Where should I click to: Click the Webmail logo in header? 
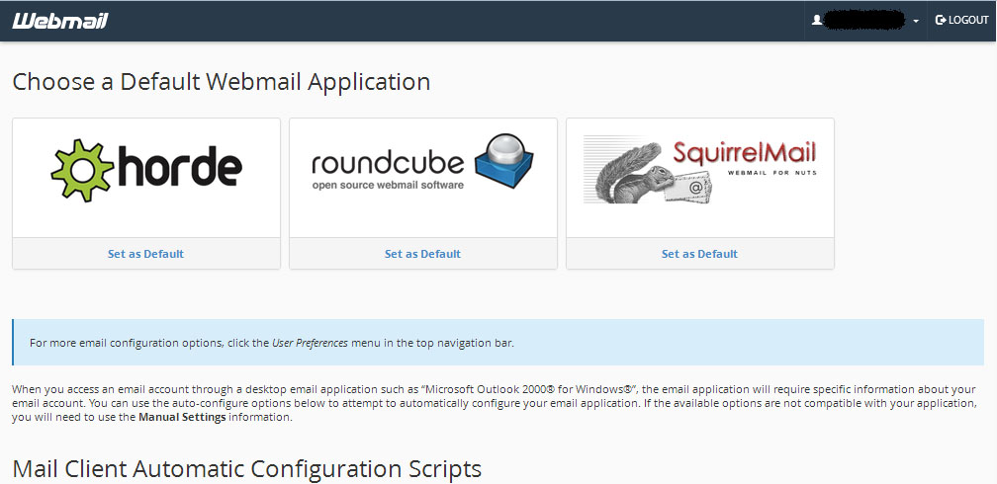pyautogui.click(x=60, y=21)
